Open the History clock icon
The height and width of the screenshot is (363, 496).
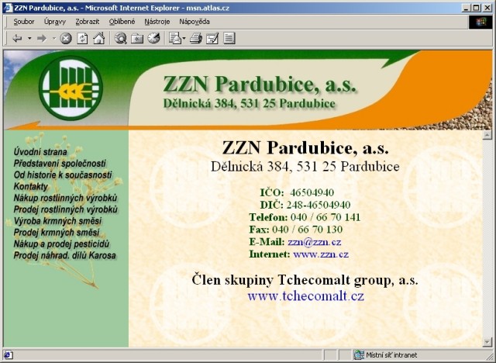[153, 39]
